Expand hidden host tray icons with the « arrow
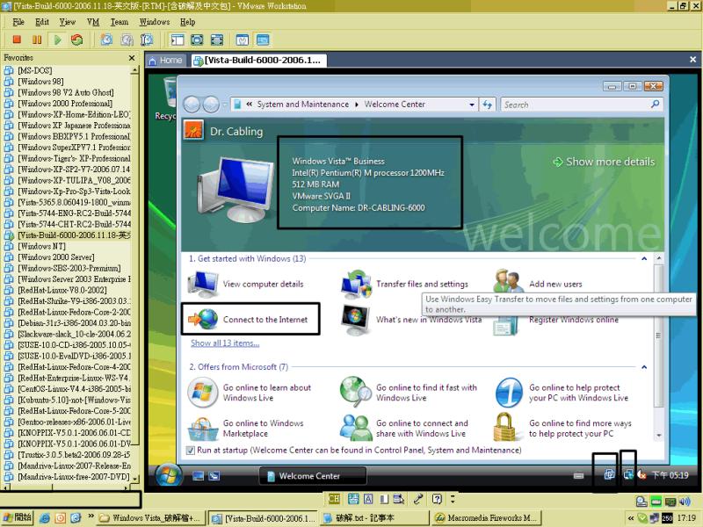Image resolution: width=703 pixels, height=527 pixels. [631, 518]
